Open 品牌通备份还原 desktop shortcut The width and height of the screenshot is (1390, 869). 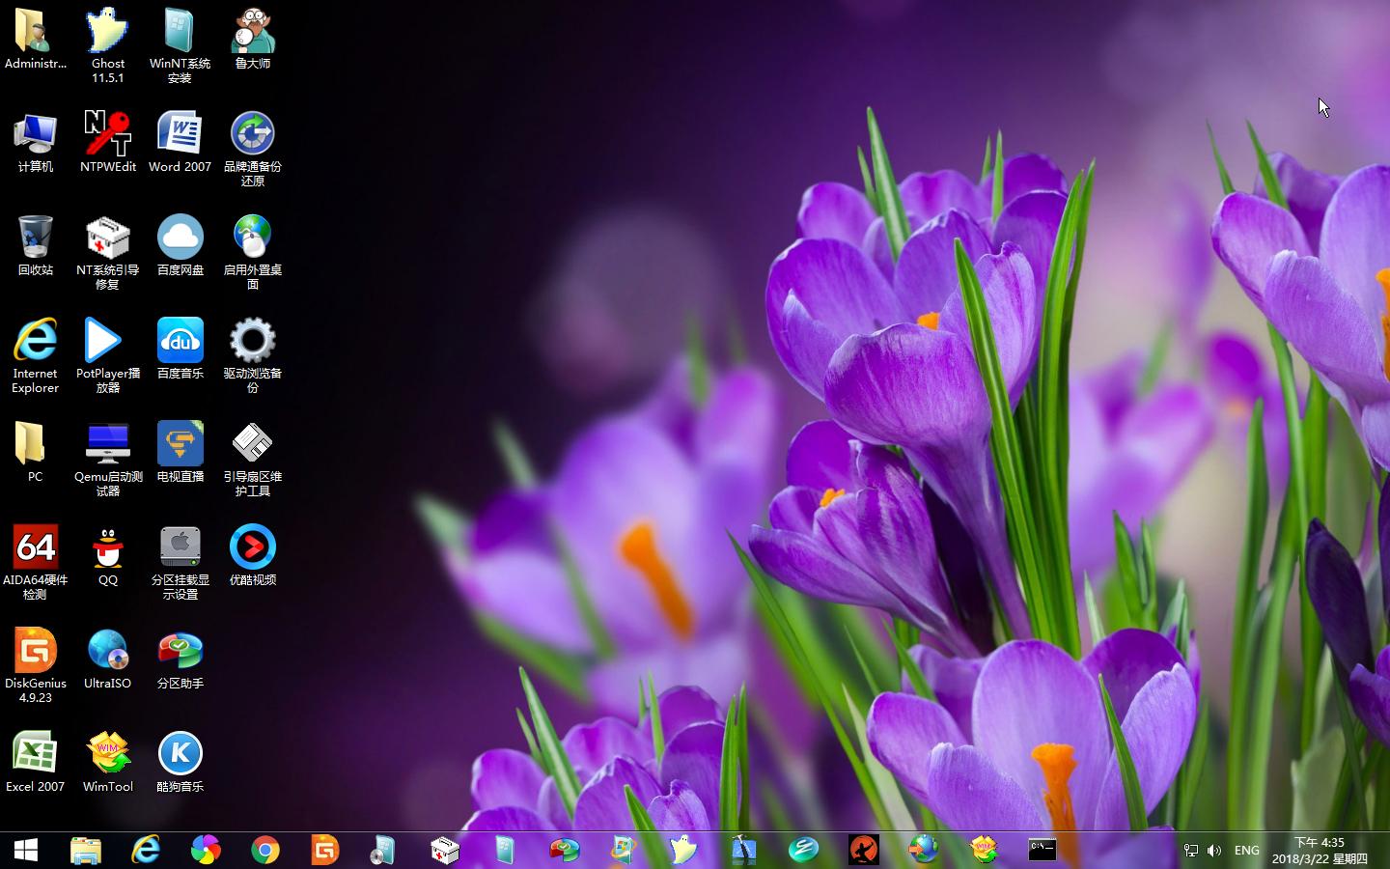pos(253,149)
